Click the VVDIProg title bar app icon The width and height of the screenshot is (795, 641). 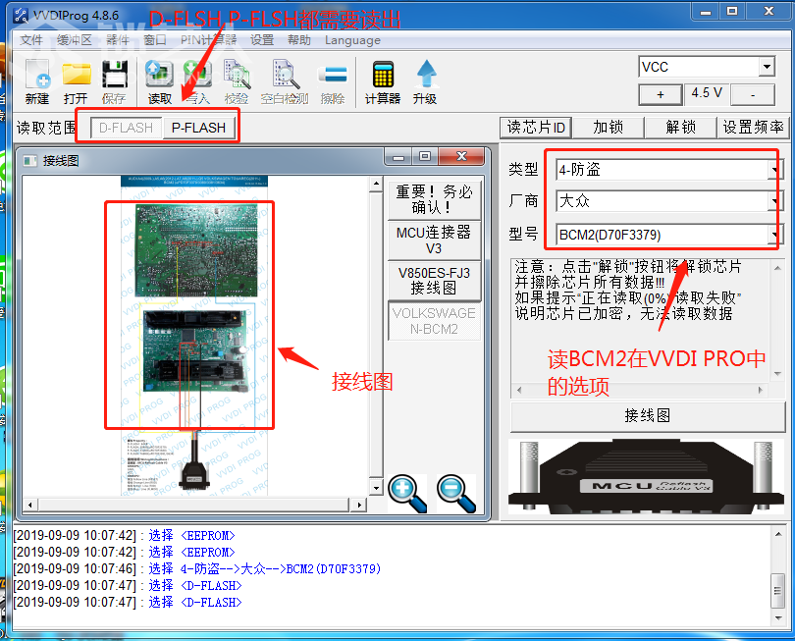tap(22, 15)
